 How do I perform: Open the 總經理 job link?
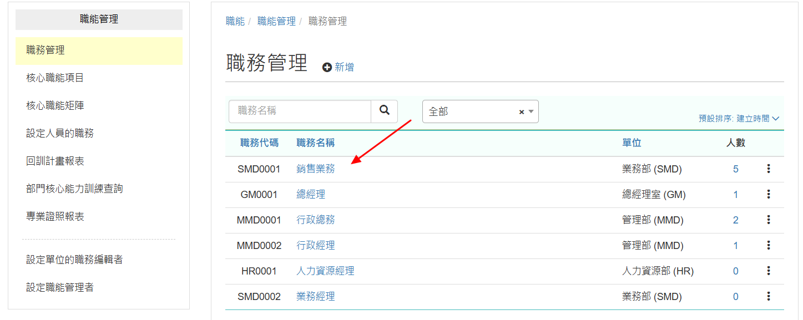tap(311, 195)
